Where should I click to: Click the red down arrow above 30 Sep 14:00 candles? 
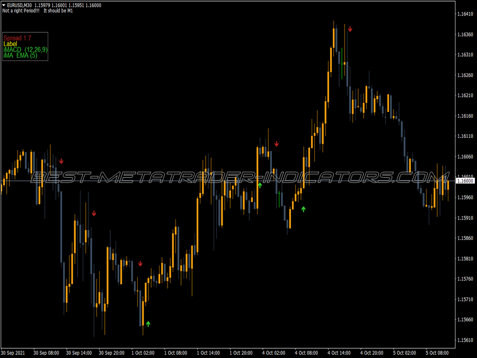[x=94, y=213]
